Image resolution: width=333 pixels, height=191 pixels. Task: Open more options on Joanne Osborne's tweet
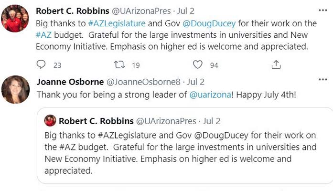(x=322, y=82)
